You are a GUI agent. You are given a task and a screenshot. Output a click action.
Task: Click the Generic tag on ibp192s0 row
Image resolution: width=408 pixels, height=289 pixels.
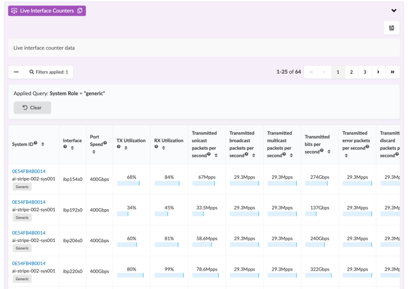point(22,217)
